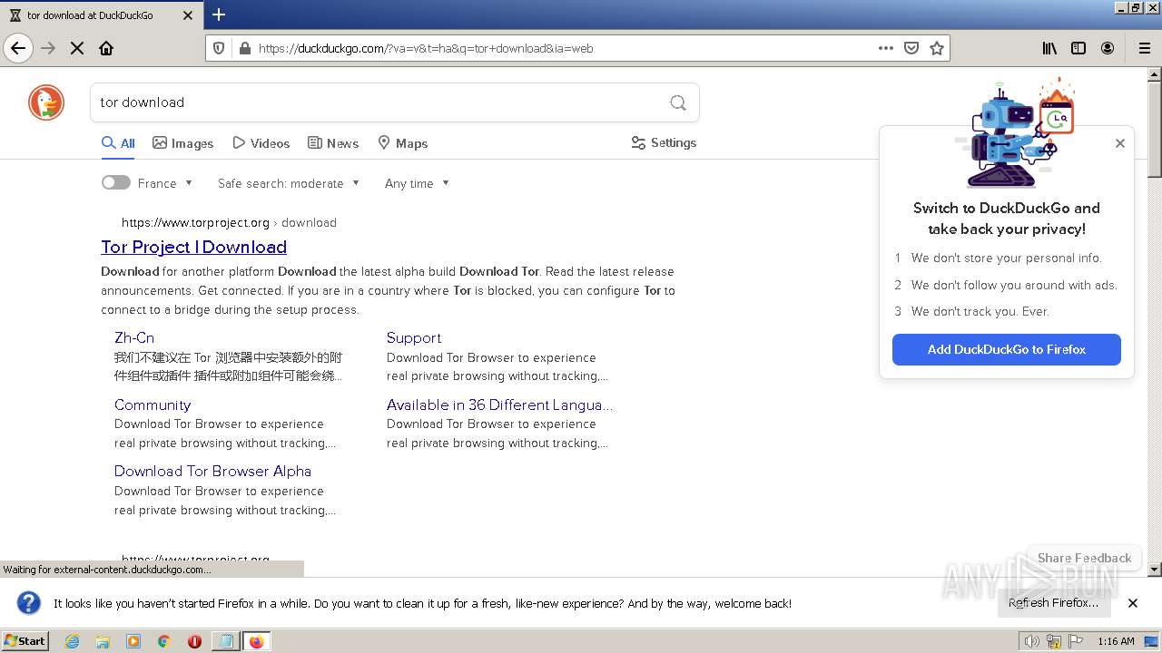This screenshot has width=1162, height=653.
Task: Open Available in 36 Different Languages link
Action: (499, 404)
